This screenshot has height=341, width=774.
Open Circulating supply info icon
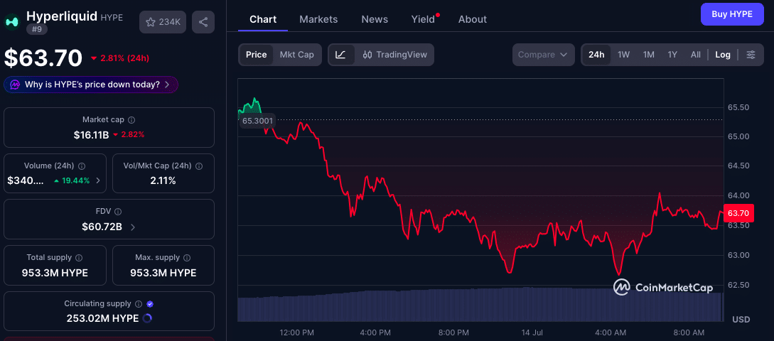point(139,304)
